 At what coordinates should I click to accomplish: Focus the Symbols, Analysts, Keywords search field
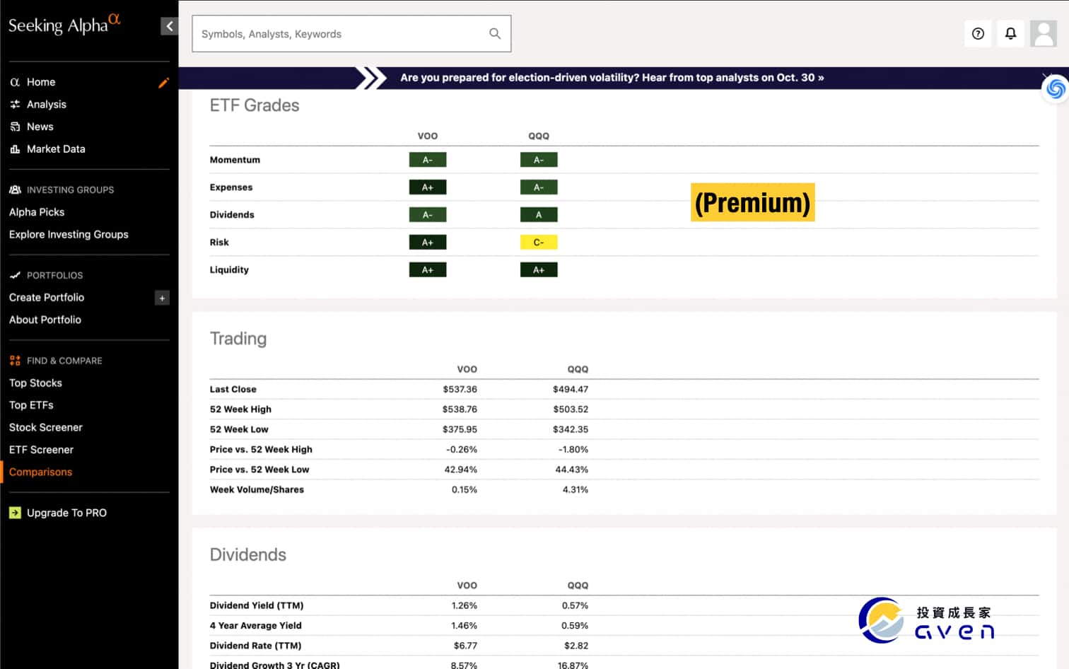351,33
